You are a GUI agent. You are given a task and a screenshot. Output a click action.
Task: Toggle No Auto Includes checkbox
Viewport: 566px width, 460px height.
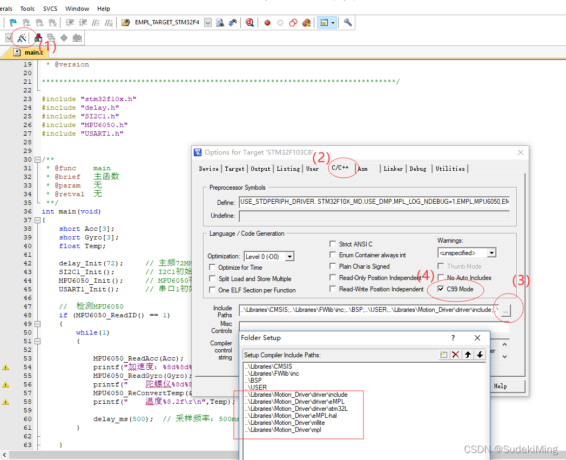pos(441,277)
